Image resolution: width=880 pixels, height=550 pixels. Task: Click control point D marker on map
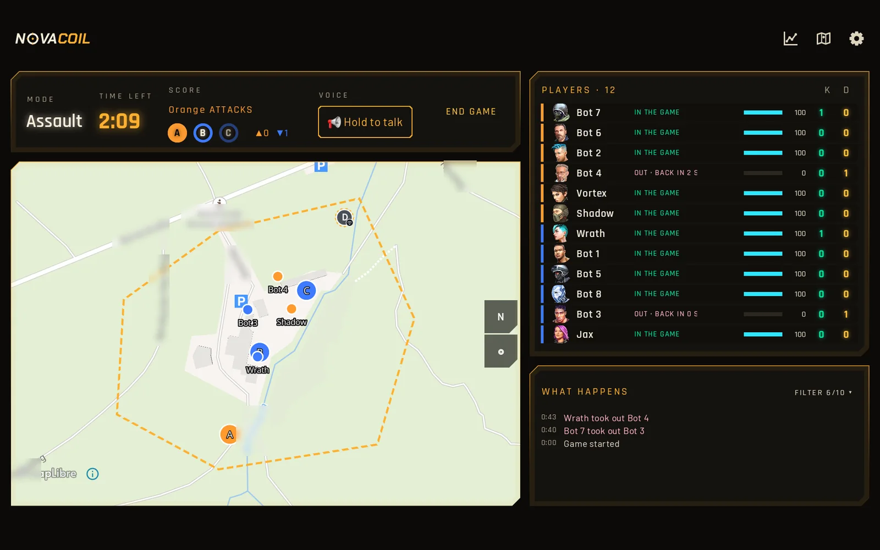pyautogui.click(x=345, y=218)
